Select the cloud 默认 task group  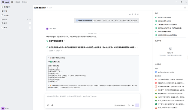click(x=4, y=23)
